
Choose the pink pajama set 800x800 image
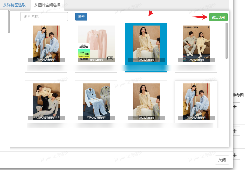(x=96, y=44)
